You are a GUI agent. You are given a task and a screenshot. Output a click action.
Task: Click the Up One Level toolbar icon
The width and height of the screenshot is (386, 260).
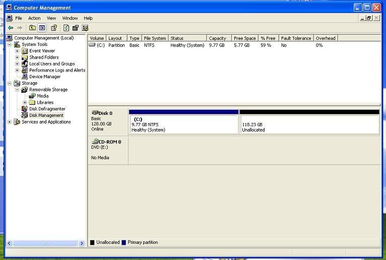click(32, 28)
